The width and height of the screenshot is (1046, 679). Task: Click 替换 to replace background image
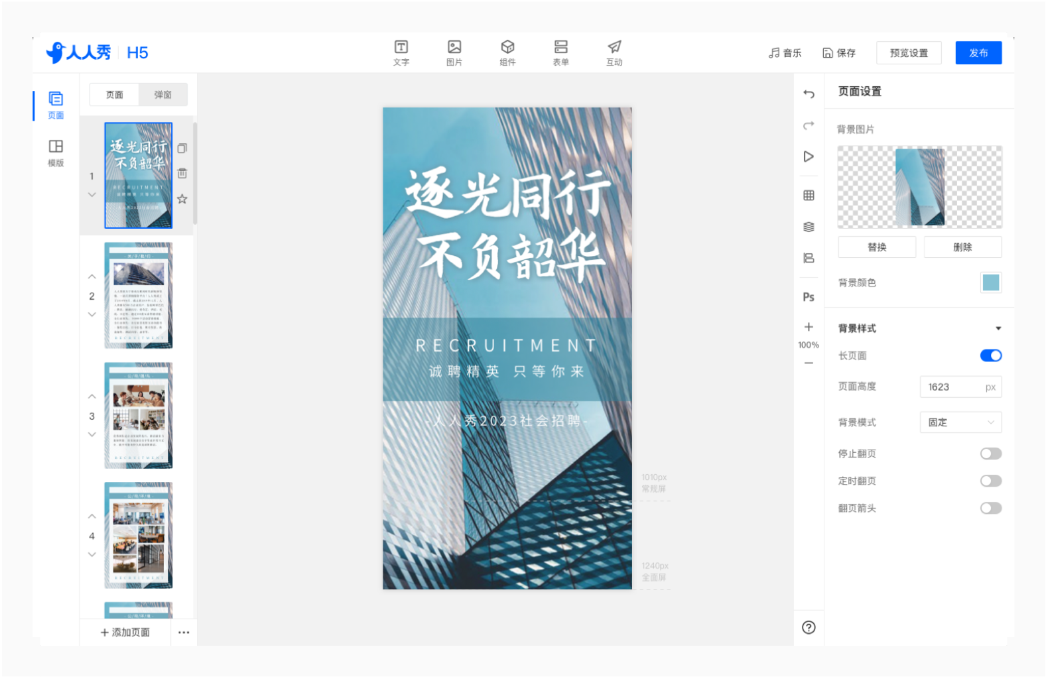tap(877, 247)
